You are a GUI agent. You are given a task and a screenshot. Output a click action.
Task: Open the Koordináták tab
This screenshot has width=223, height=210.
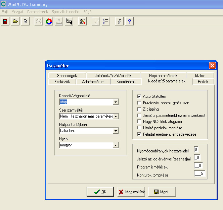(126, 82)
